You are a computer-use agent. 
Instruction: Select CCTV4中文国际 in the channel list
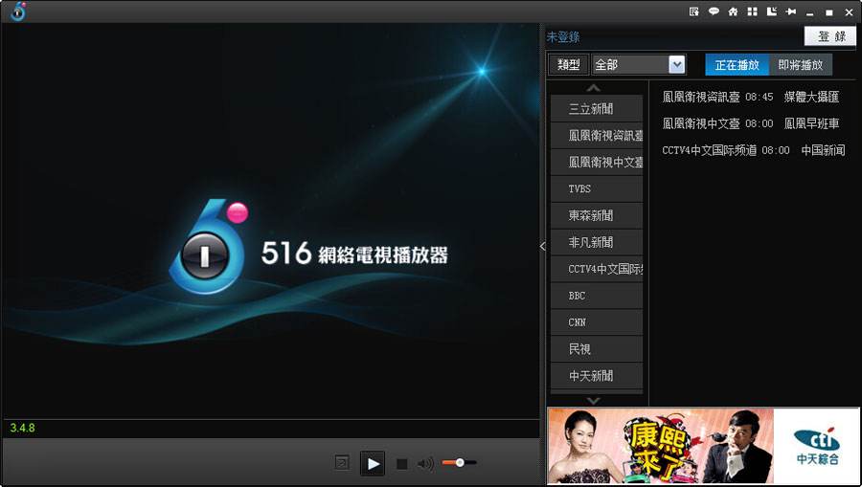pyautogui.click(x=597, y=269)
